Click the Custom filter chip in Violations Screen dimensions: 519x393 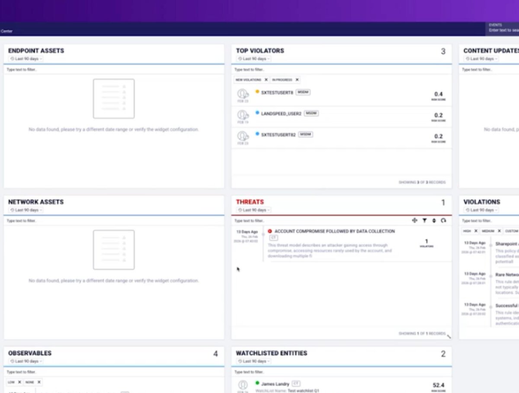tap(512, 231)
